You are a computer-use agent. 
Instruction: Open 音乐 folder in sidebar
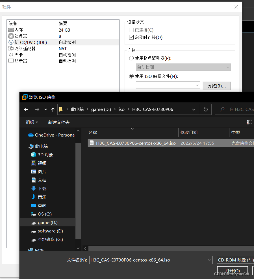(39, 197)
